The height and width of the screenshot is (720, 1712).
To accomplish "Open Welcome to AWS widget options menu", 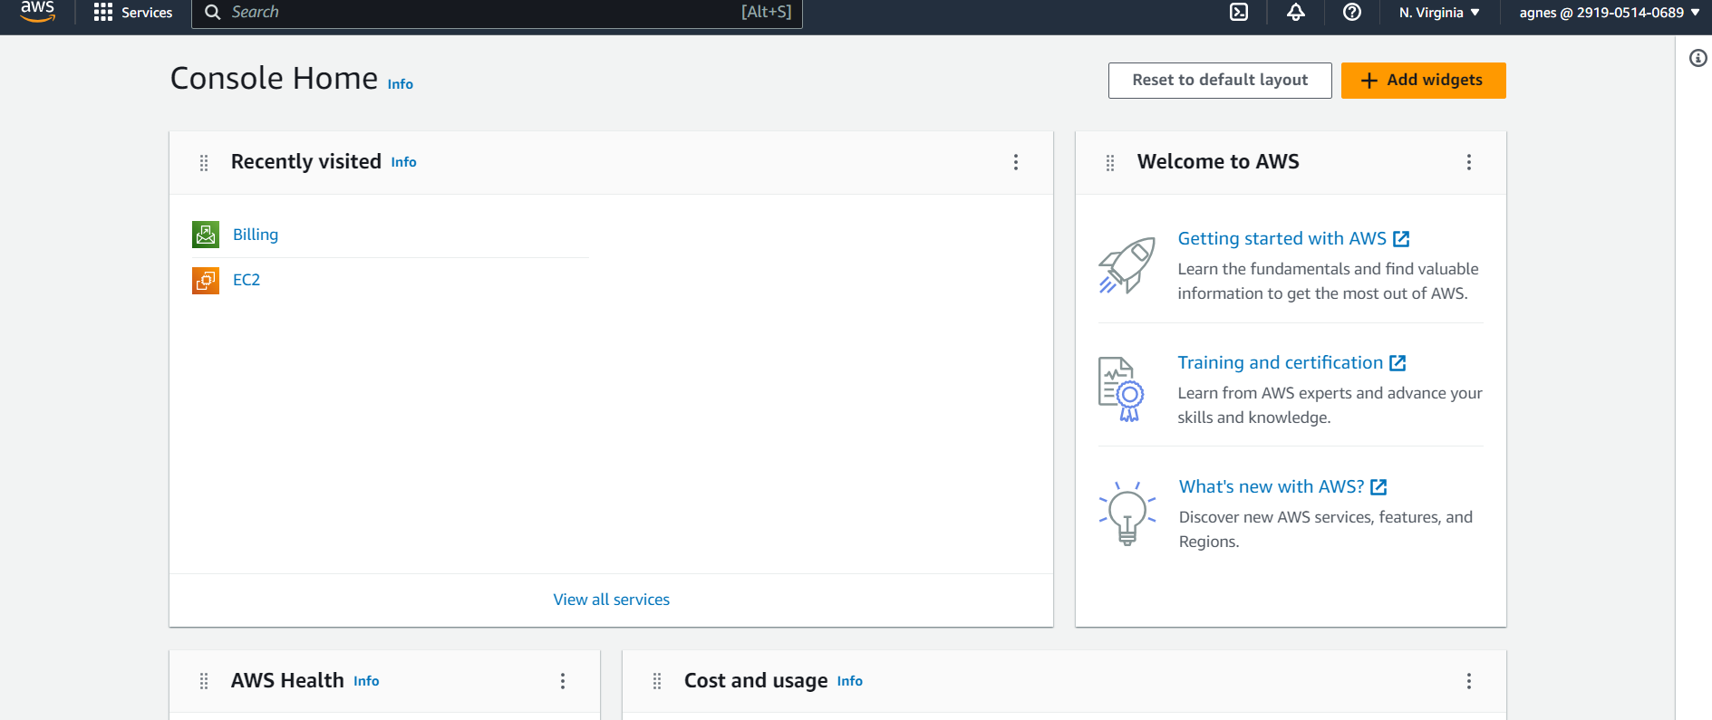I will [x=1469, y=162].
